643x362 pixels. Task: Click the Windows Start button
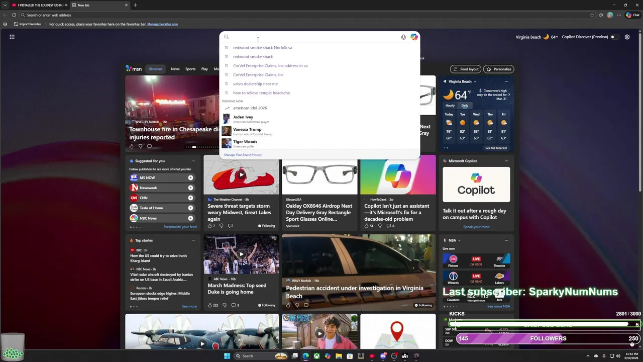tap(227, 356)
